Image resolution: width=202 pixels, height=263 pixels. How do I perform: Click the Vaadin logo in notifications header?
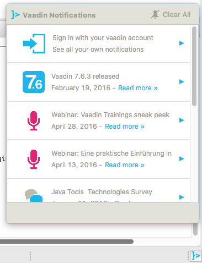tap(15, 15)
